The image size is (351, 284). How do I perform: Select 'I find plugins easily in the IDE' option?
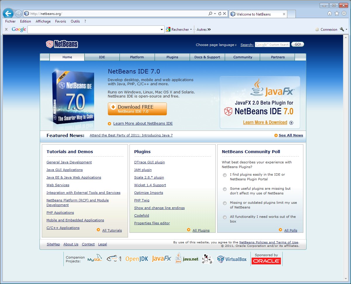click(225, 175)
